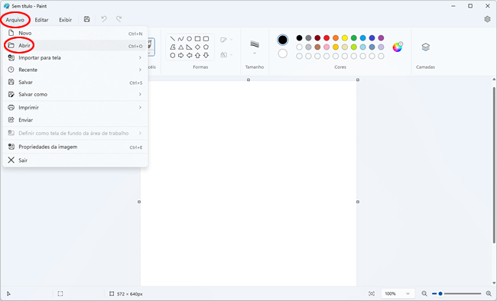Image resolution: width=497 pixels, height=301 pixels.
Task: Select secondary color white circle
Action: tap(282, 53)
